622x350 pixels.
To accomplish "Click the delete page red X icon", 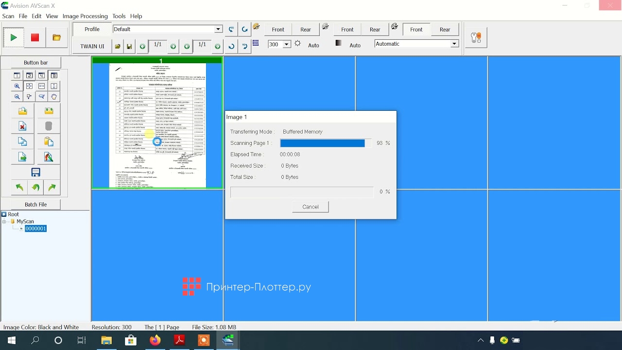I will pyautogui.click(x=22, y=126).
